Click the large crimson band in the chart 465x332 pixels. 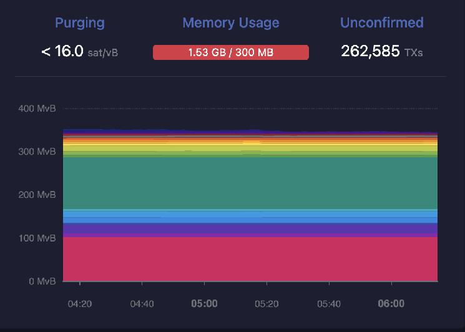pyautogui.click(x=250, y=259)
